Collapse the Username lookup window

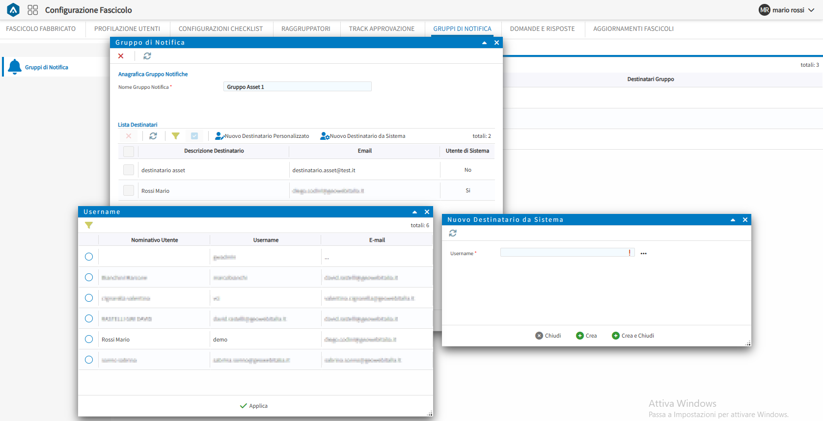coord(414,212)
